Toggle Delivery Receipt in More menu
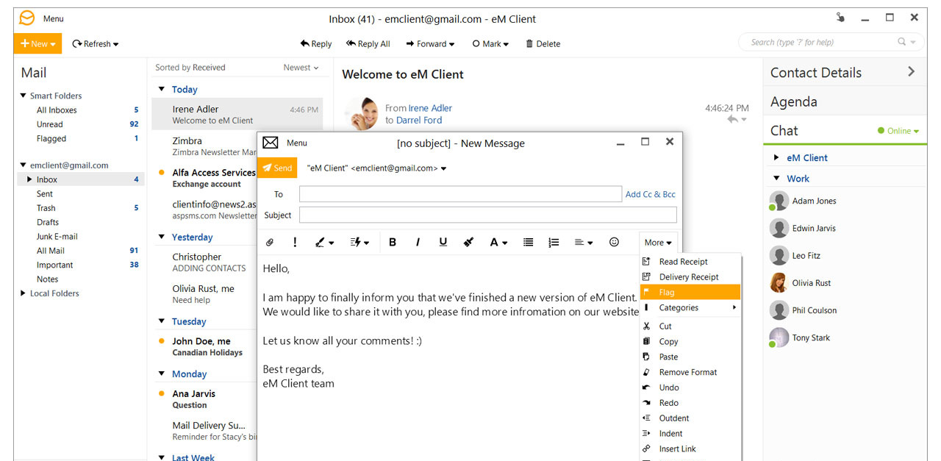Viewport: 941px width, 461px height. pyautogui.click(x=690, y=277)
